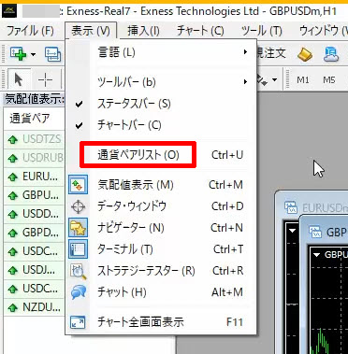This screenshot has height=354, width=348.
Task: Select the crosshair tool
Action: click(45, 80)
